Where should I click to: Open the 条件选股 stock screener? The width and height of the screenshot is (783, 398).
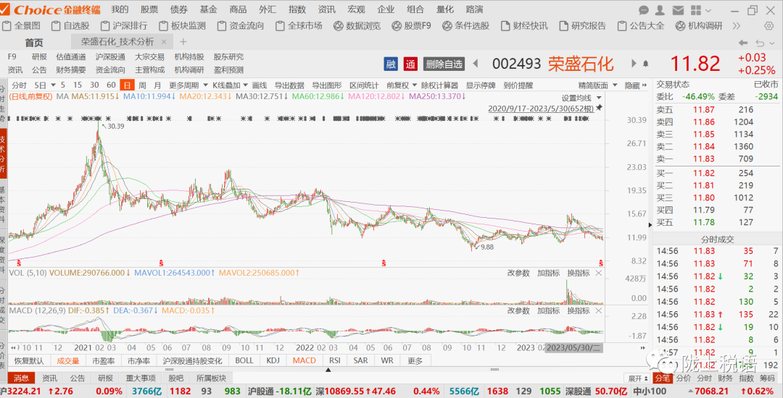(466, 26)
